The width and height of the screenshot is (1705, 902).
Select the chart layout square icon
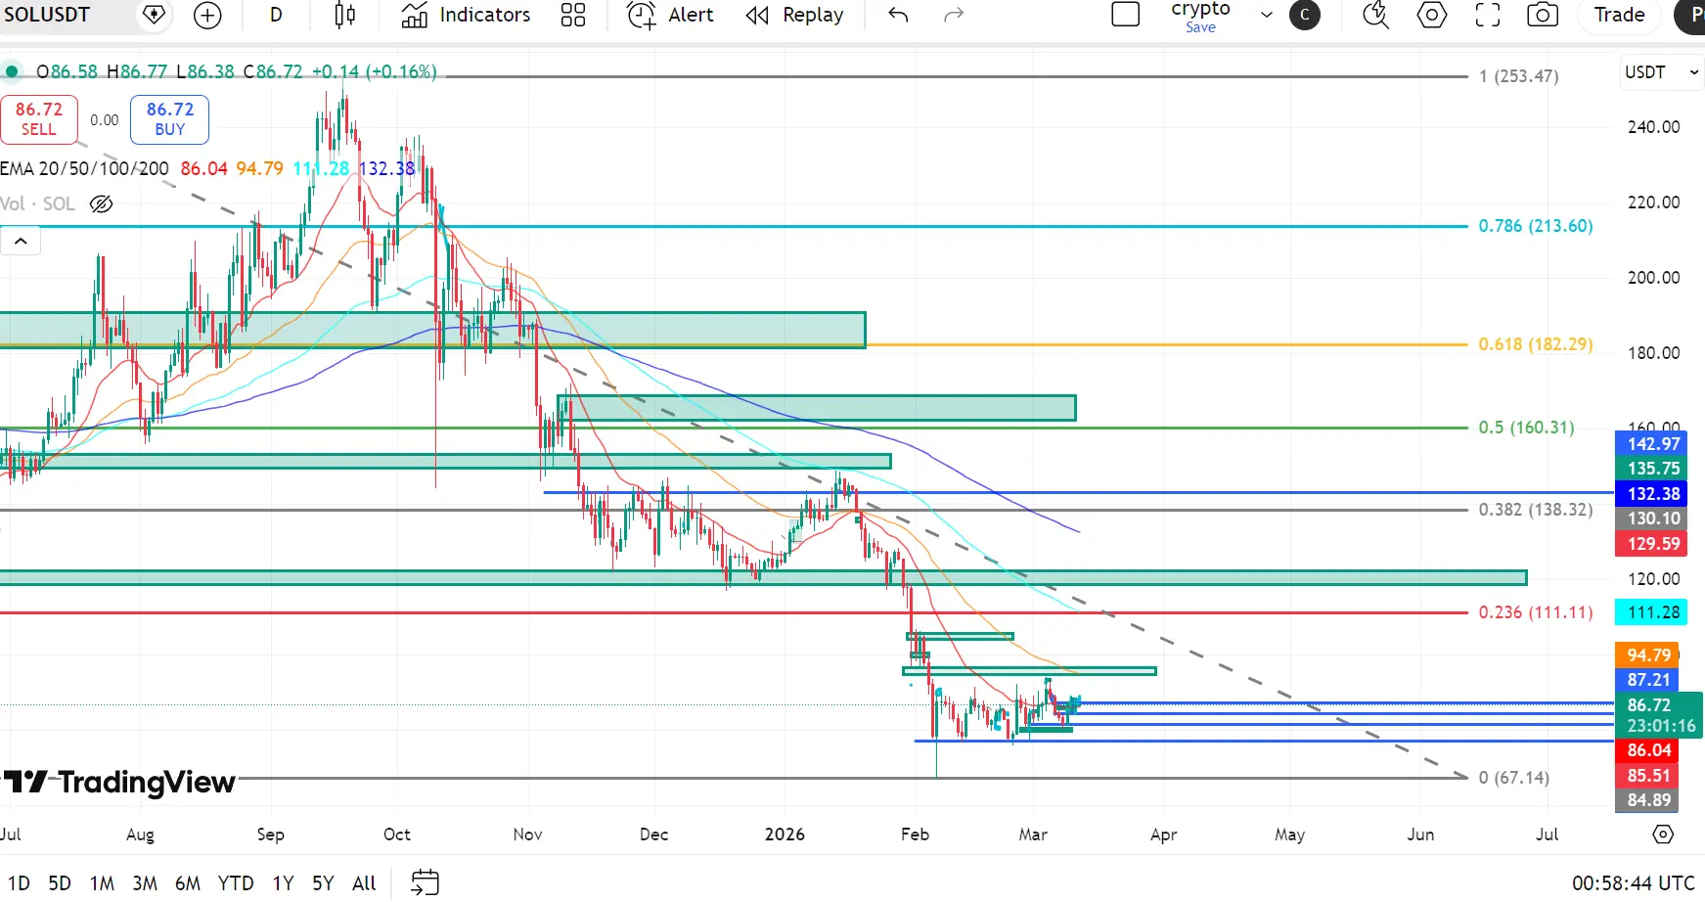(1126, 15)
